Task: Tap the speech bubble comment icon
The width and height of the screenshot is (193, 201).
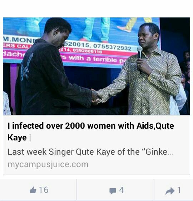Action: pyautogui.click(x=113, y=191)
